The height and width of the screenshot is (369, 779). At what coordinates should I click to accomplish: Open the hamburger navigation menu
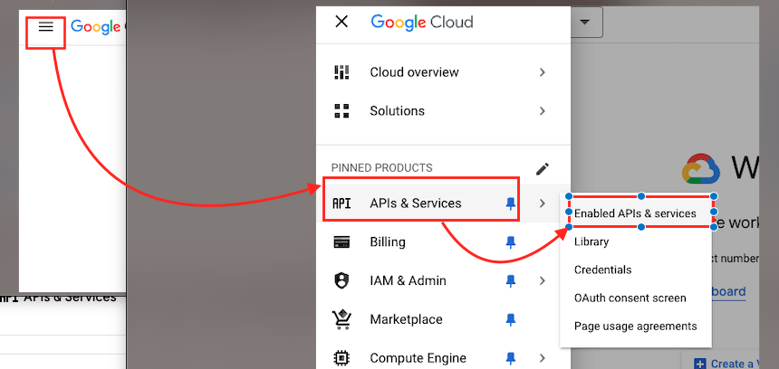click(x=45, y=27)
